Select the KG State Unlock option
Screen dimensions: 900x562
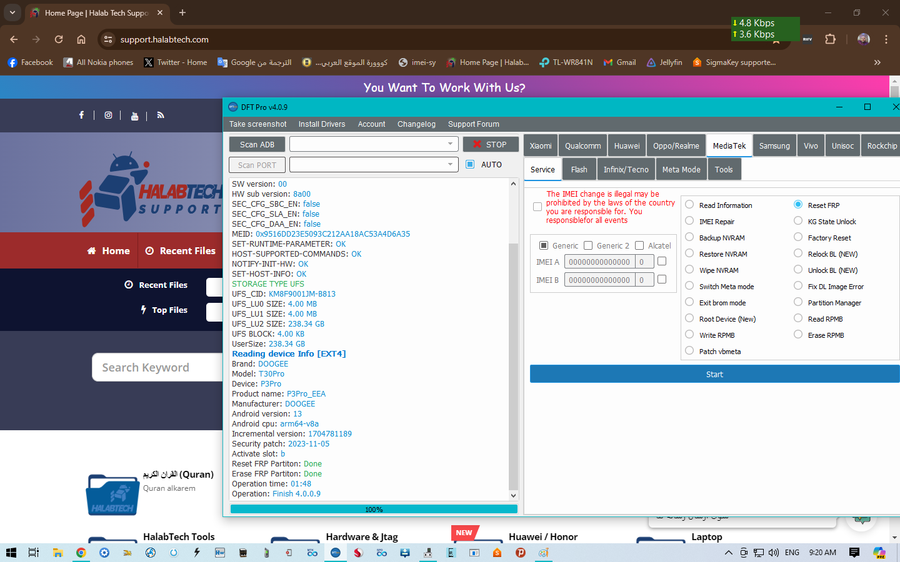pyautogui.click(x=798, y=221)
